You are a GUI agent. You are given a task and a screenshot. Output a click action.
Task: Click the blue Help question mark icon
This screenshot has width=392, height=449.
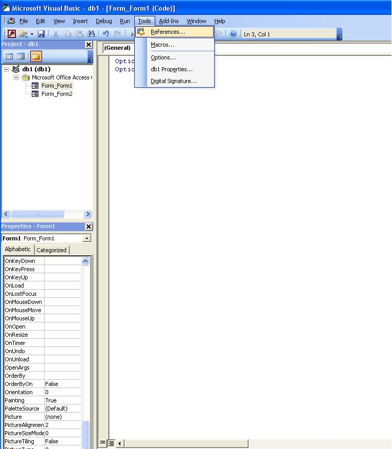point(233,34)
